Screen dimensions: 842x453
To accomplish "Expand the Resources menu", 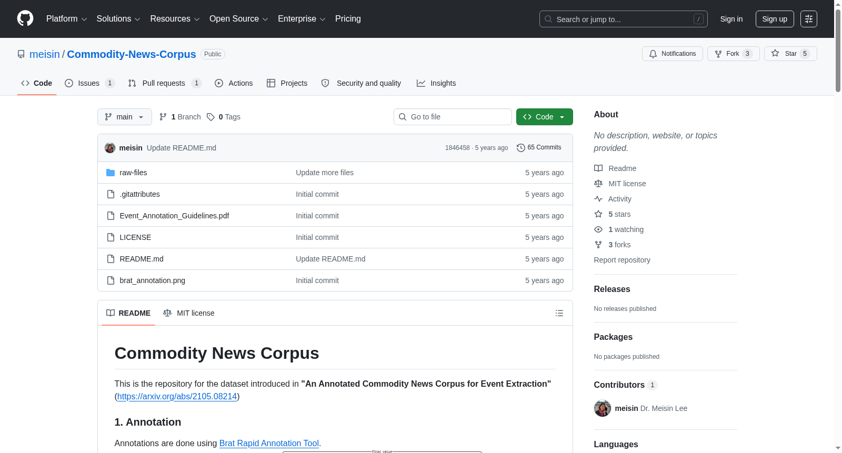I will point(175,19).
